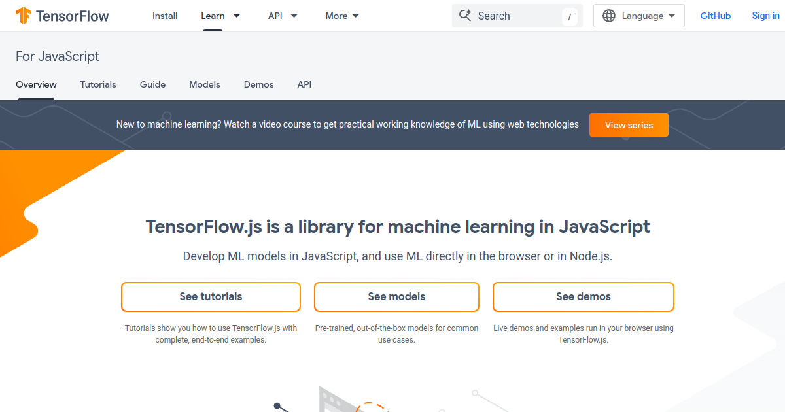
Task: Click the See models button
Action: click(x=396, y=297)
